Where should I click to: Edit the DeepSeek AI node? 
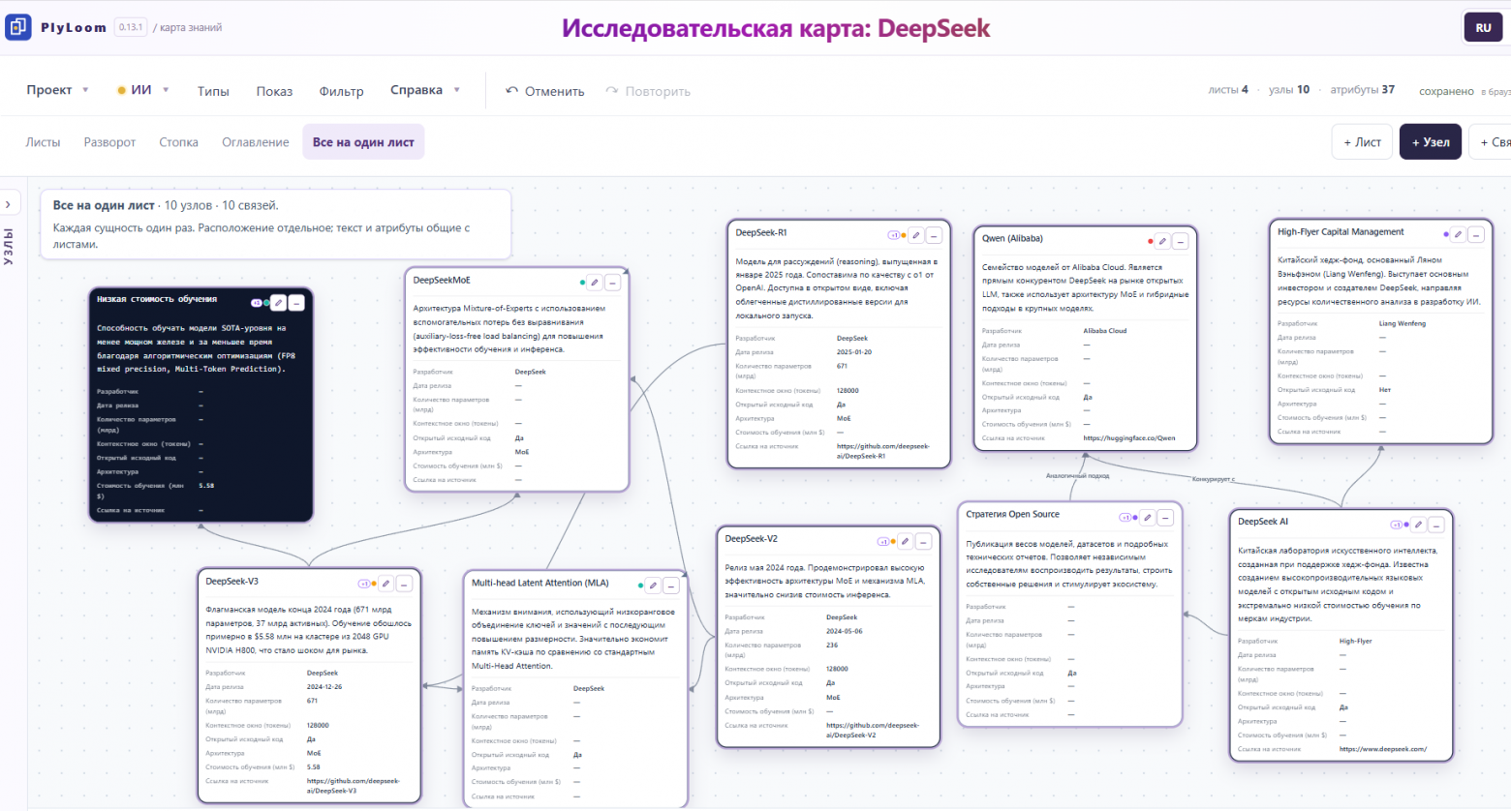click(1418, 525)
